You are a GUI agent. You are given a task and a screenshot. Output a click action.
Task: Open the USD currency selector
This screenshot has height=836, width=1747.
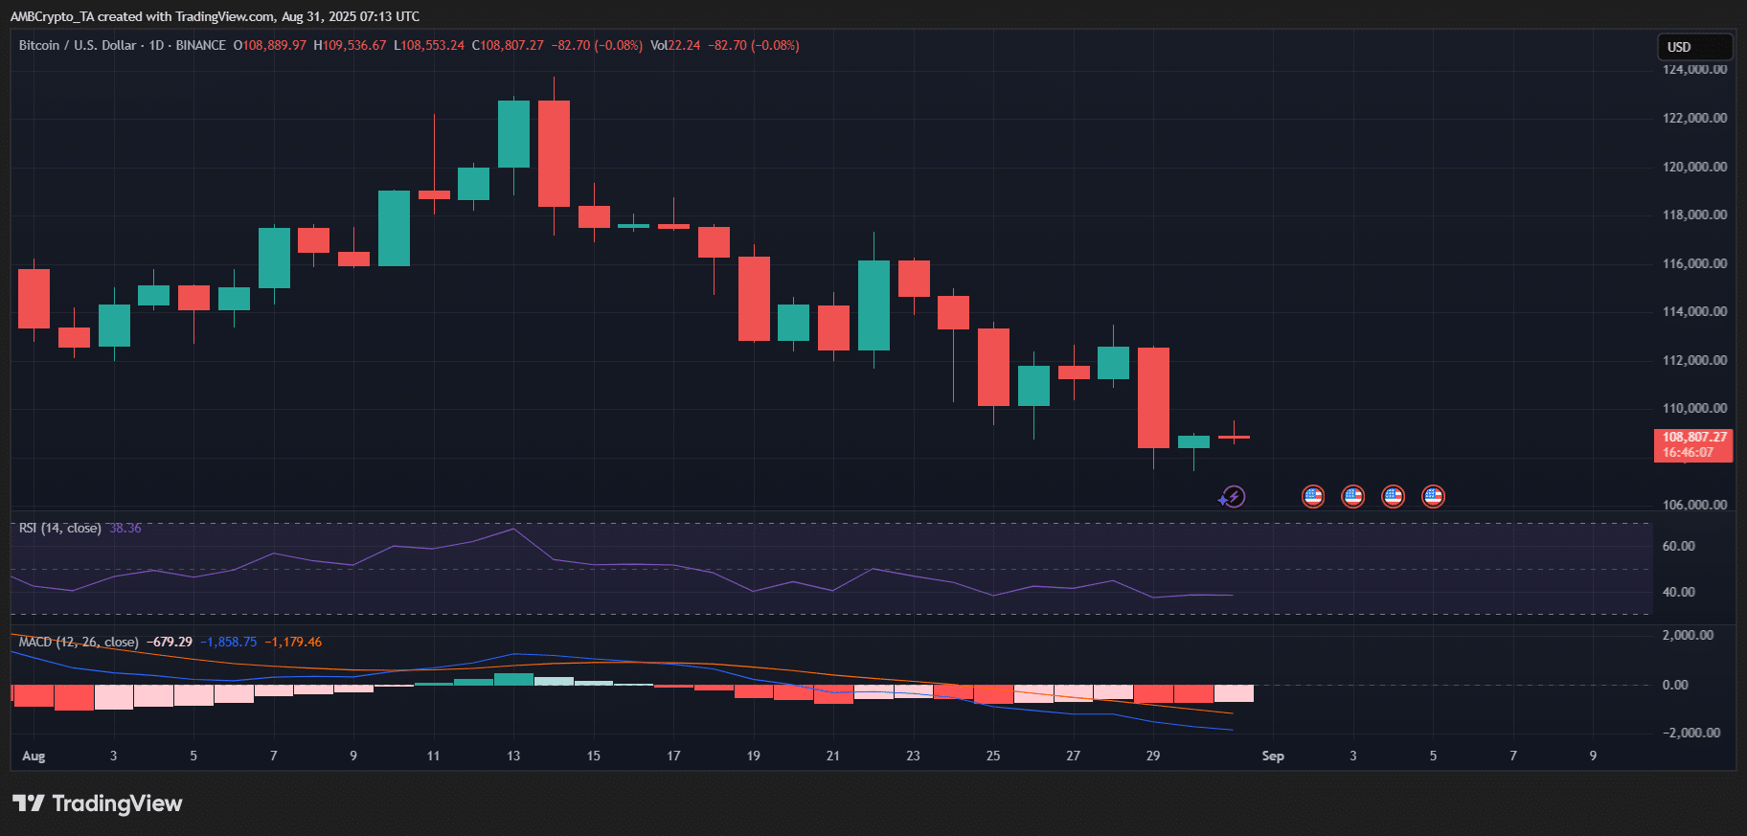click(1693, 47)
